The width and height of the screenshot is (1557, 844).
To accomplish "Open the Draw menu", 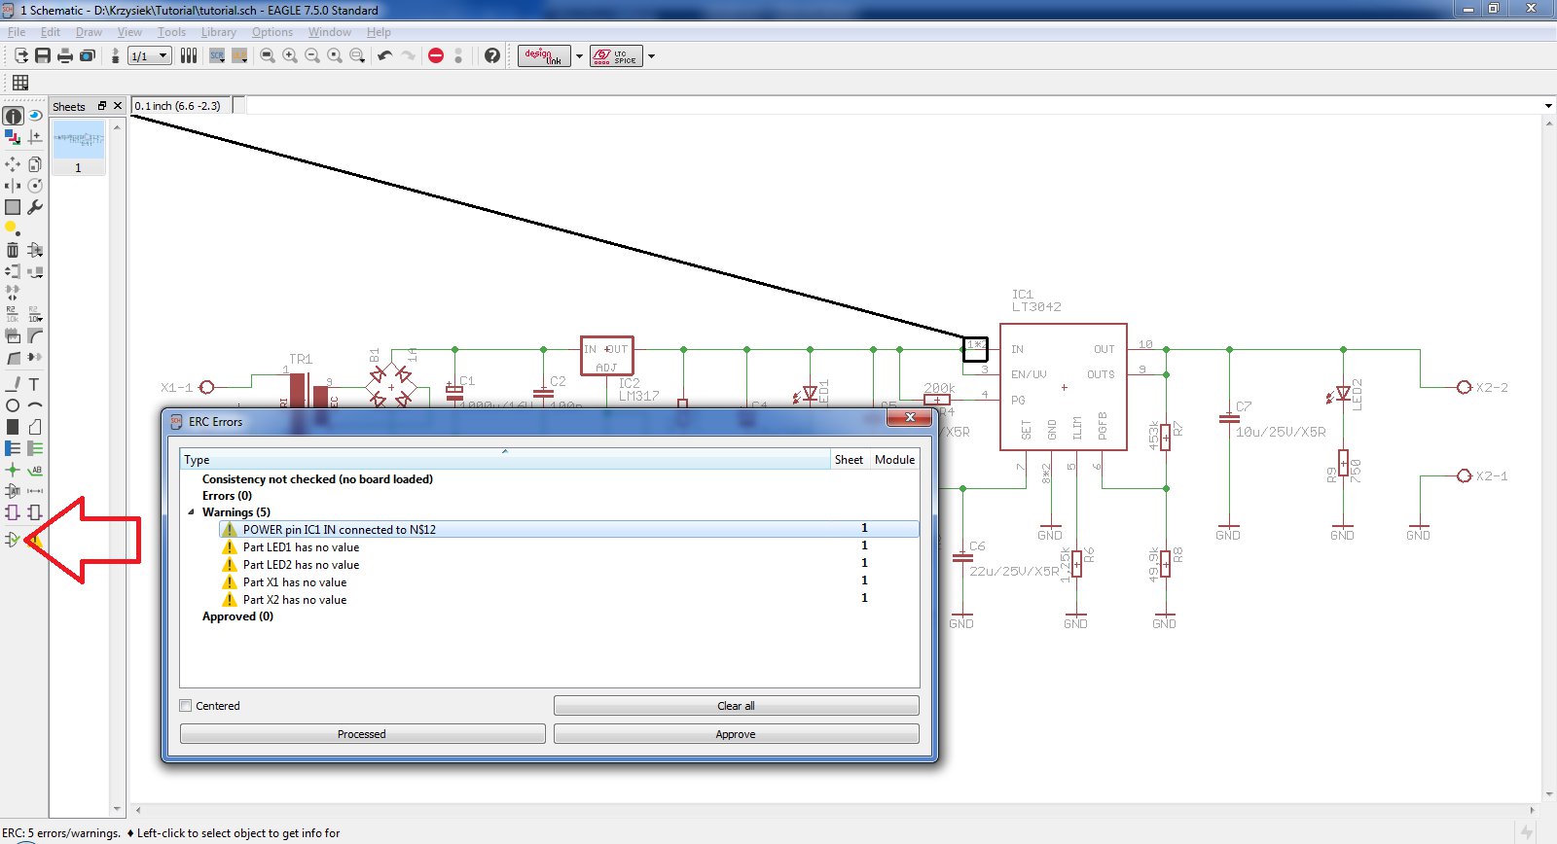I will [x=89, y=32].
